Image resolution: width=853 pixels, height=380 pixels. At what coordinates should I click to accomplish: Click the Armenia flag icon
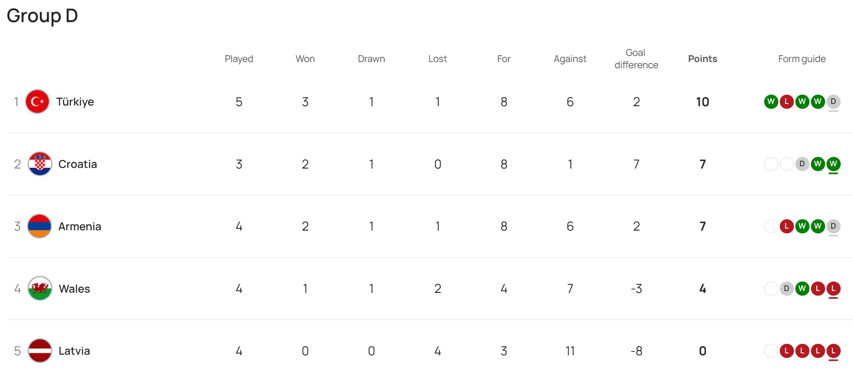[40, 226]
